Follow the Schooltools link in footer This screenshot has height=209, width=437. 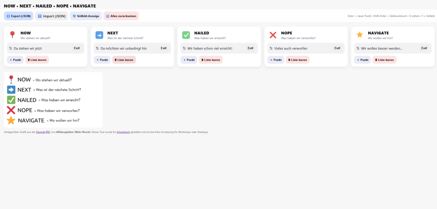(123, 132)
